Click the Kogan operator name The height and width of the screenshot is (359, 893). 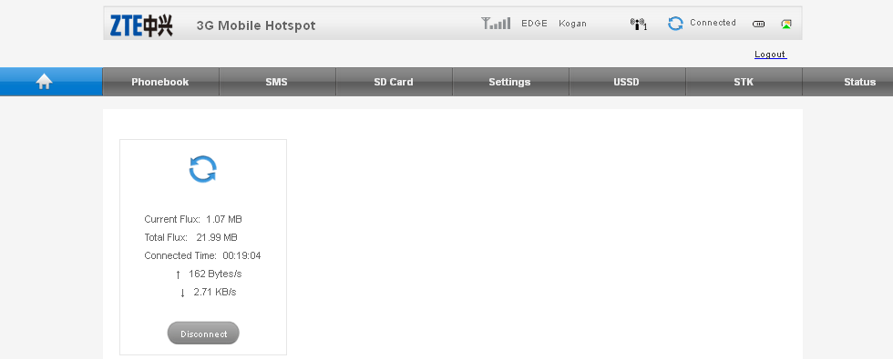pos(572,24)
